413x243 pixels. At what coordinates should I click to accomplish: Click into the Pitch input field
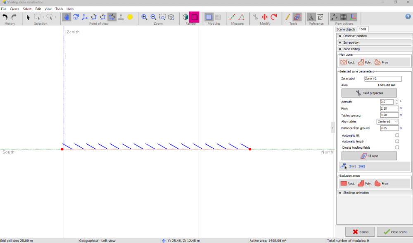pos(389,109)
